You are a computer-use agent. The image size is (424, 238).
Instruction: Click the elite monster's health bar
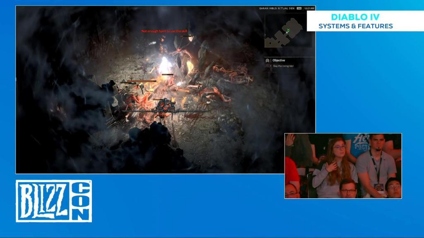point(141,81)
